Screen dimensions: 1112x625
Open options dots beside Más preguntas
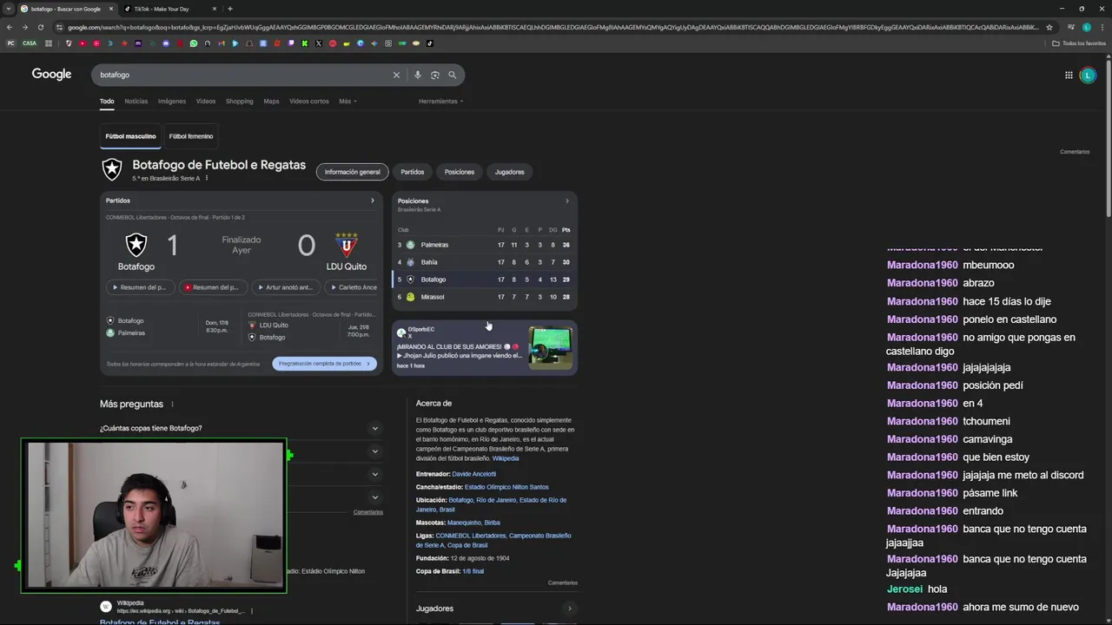point(172,404)
